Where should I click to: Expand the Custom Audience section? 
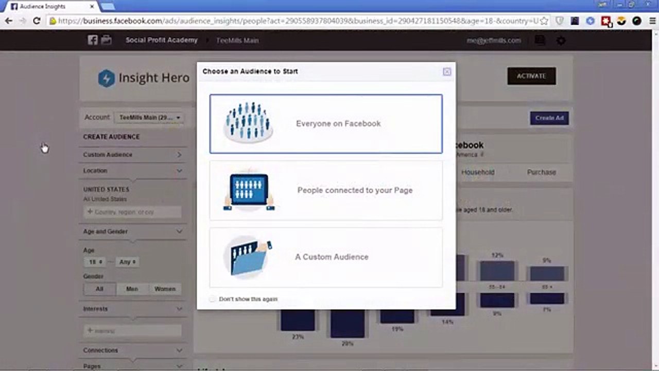133,155
